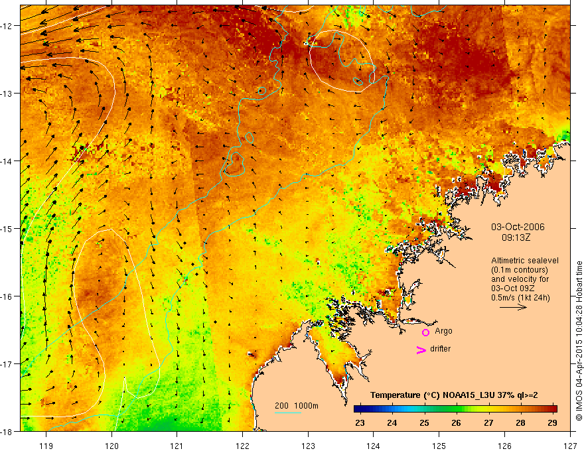
Task: Click colorbar tick label 26
Action: (x=457, y=422)
